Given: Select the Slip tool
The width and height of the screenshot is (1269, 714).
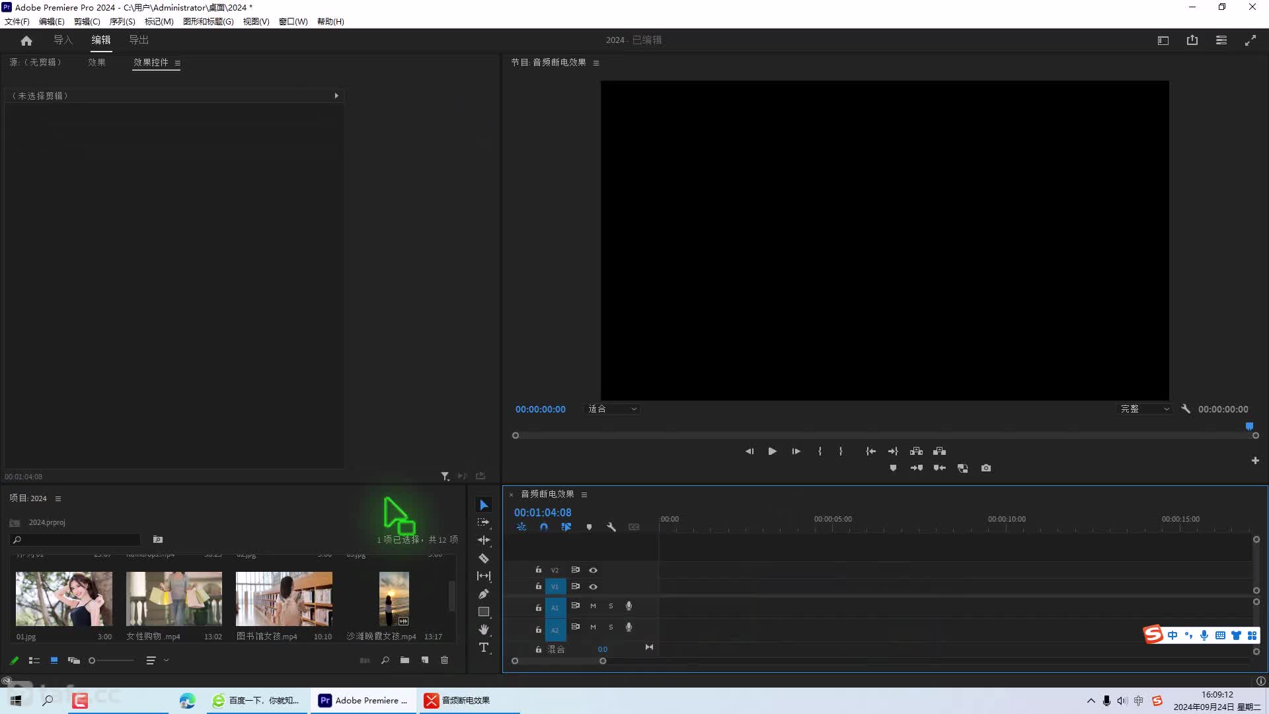Looking at the screenshot, I should 484,576.
